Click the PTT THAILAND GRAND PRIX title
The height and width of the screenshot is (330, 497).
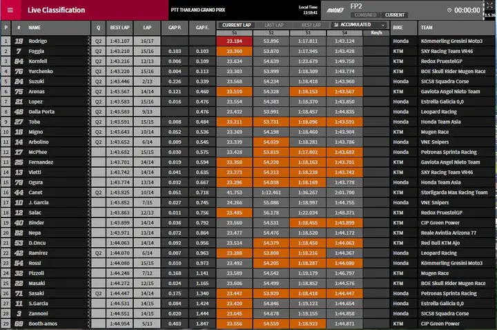(198, 10)
